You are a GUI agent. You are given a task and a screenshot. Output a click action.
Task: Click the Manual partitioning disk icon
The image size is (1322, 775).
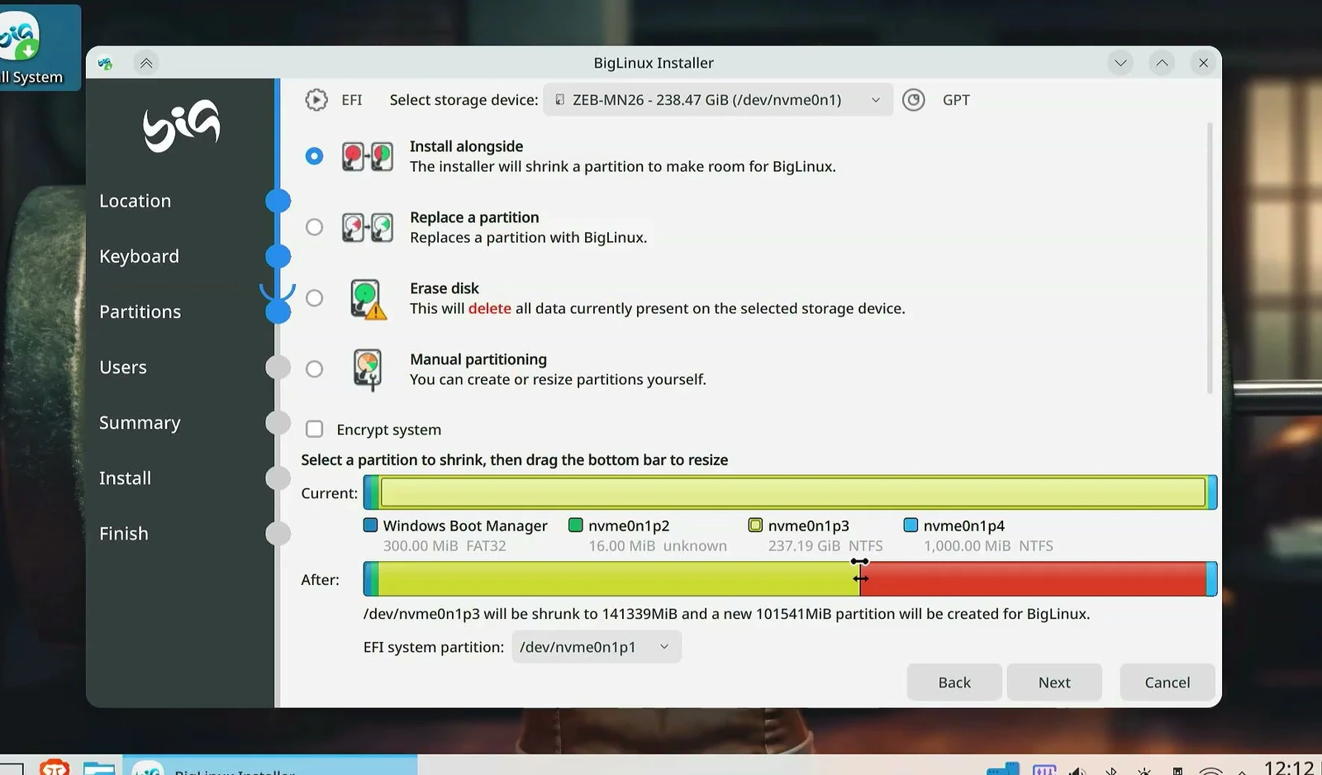tap(368, 369)
